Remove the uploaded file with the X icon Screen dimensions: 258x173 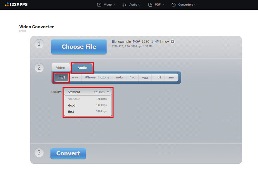(173, 42)
